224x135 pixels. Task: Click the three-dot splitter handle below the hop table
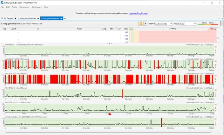(x=109, y=43)
